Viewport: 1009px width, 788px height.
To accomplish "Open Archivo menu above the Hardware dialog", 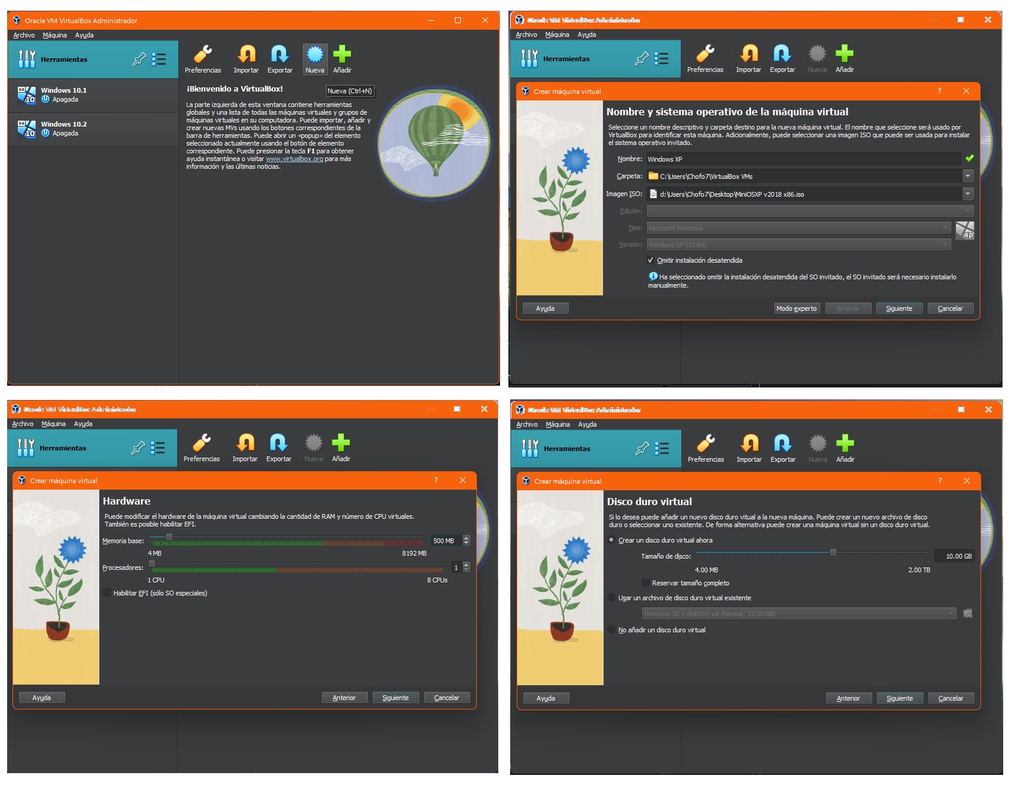I will coord(23,424).
